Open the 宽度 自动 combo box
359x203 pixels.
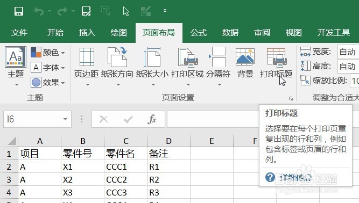348,52
